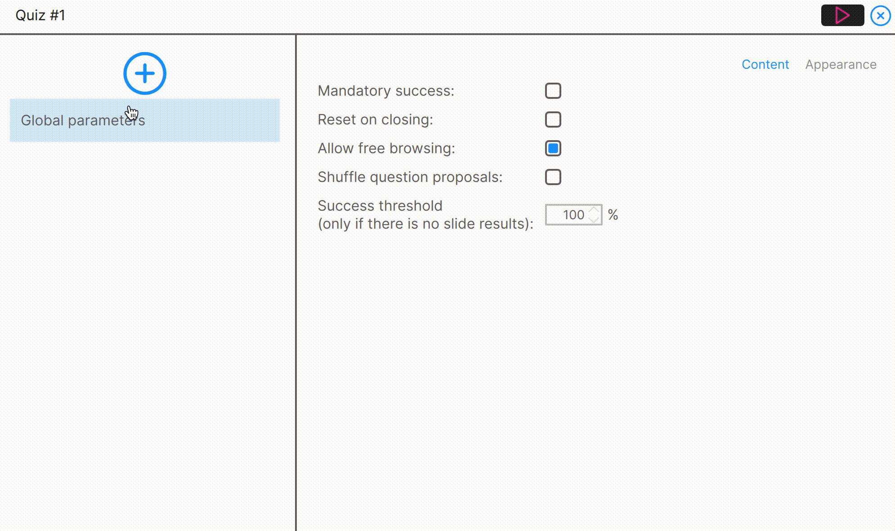
Task: Select Global parameters in the sidebar
Action: [145, 120]
